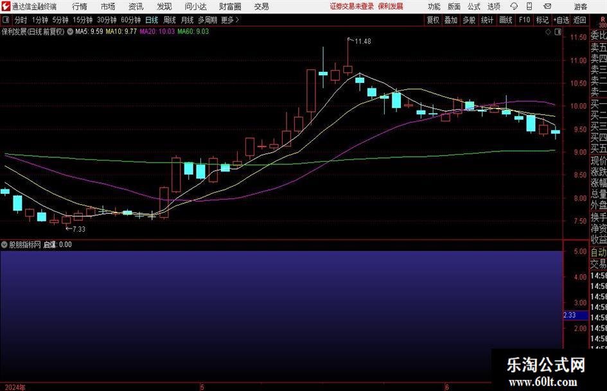Image resolution: width=607 pixels, height=391 pixels.
Task: Click the 游客 account label
Action: (580, 6)
